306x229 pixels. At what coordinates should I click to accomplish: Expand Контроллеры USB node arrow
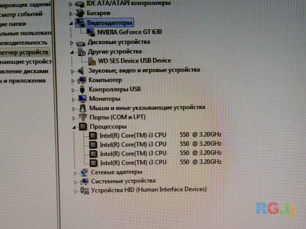click(x=73, y=90)
